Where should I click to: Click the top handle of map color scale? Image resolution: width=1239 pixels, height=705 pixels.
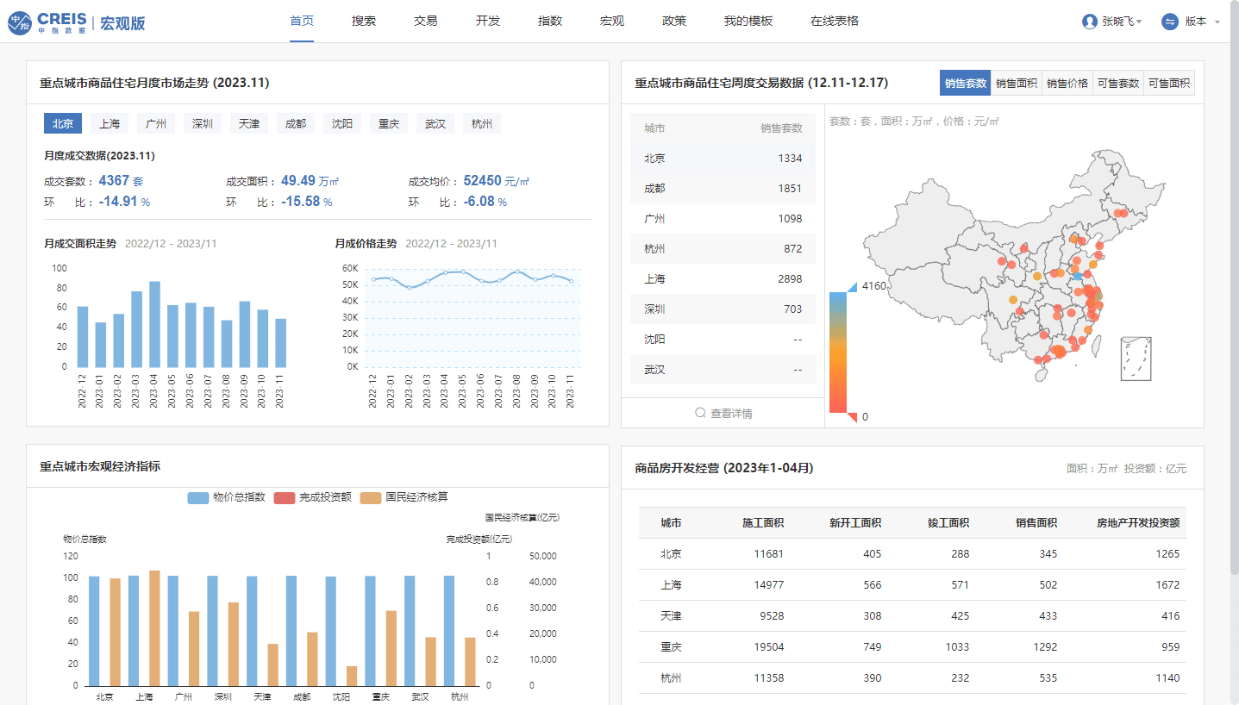(x=851, y=286)
